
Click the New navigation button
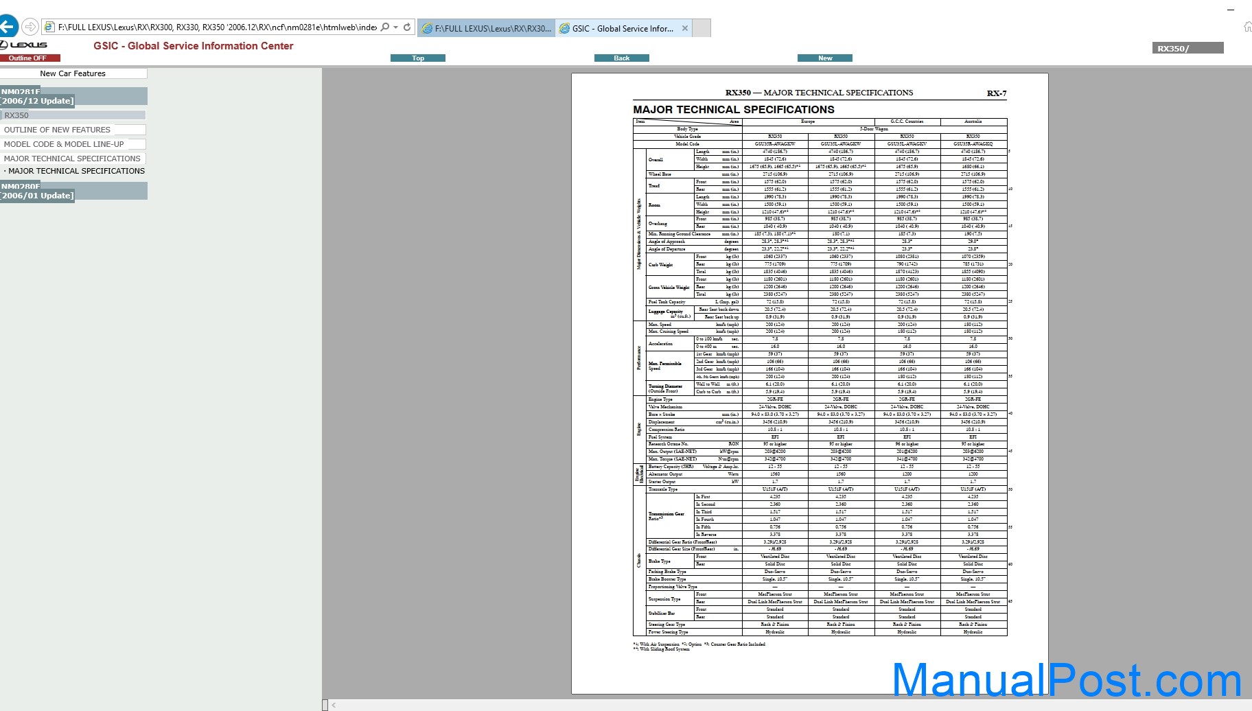pos(825,58)
